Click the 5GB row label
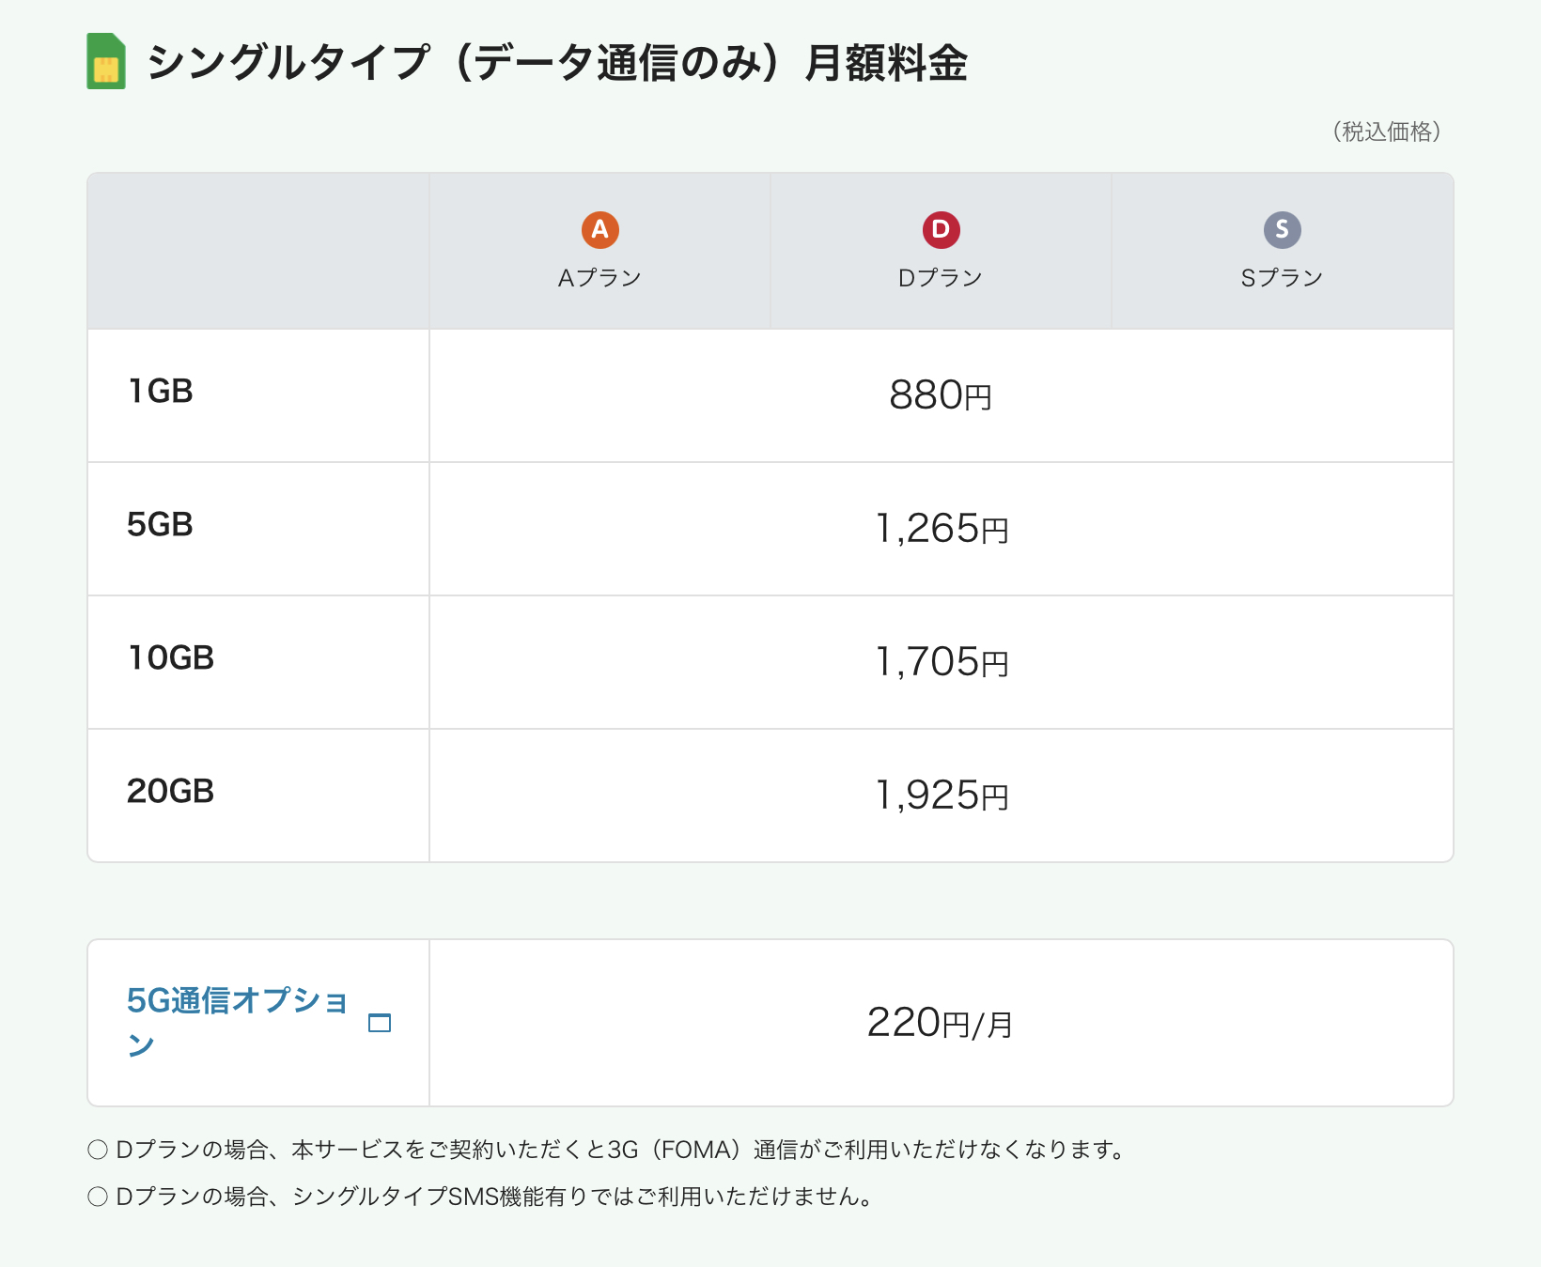The width and height of the screenshot is (1541, 1267). pyautogui.click(x=161, y=525)
